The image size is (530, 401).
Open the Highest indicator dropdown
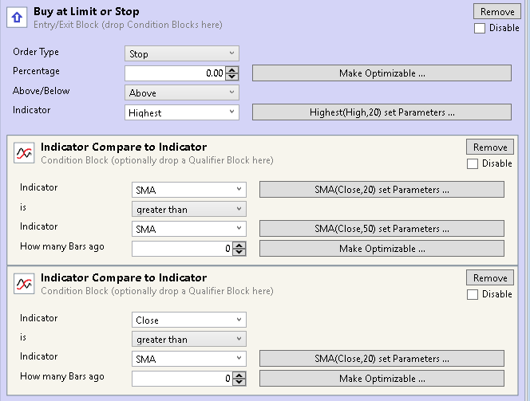(182, 112)
